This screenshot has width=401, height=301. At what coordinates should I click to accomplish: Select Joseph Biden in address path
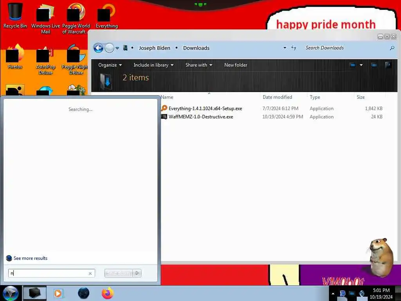(x=154, y=48)
